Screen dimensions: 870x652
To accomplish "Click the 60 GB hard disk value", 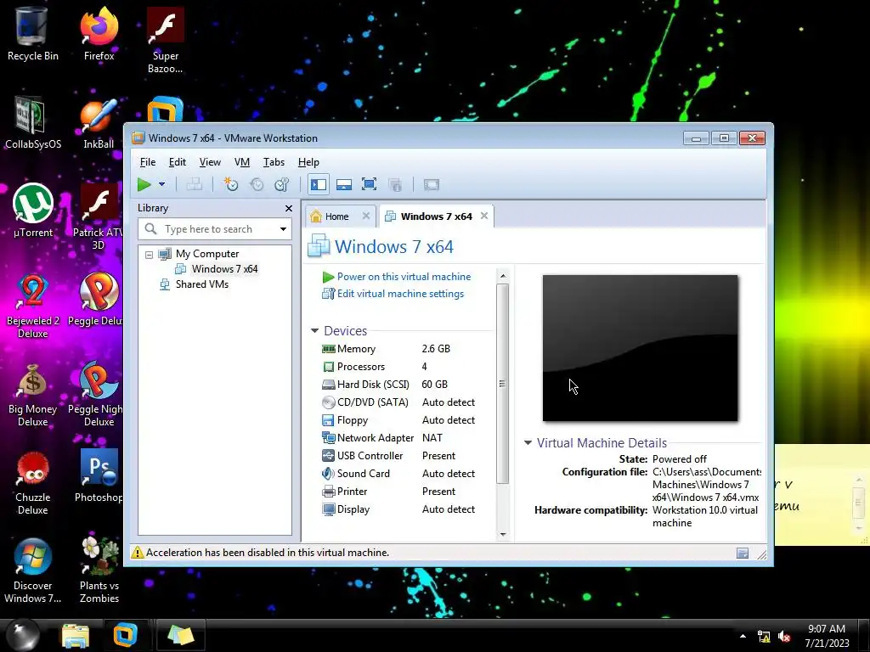I will point(434,385).
